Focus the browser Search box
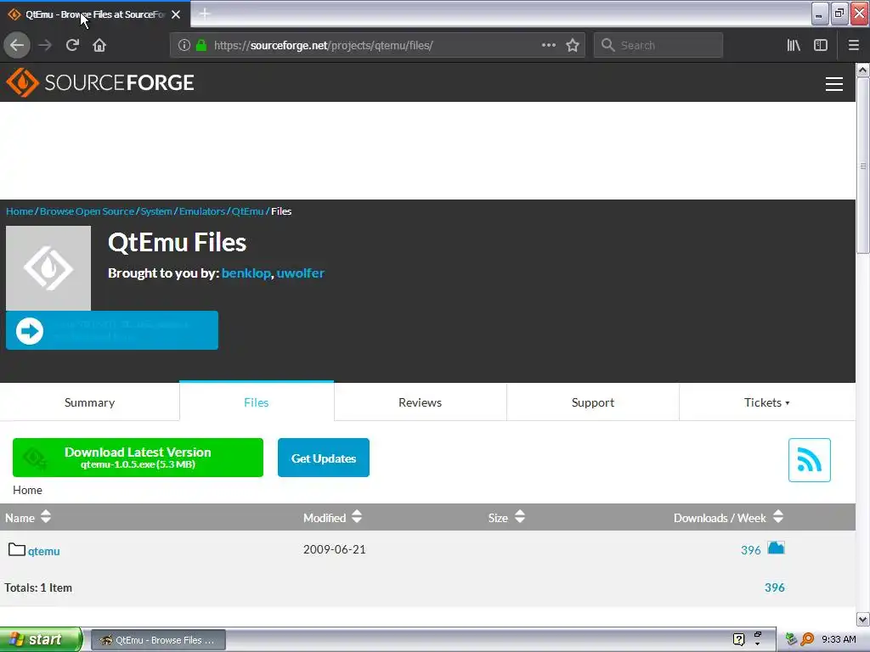 click(x=658, y=45)
